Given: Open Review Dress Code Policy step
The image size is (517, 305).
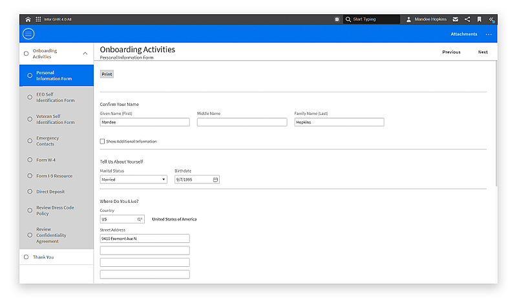Looking at the screenshot, I should point(56,211).
